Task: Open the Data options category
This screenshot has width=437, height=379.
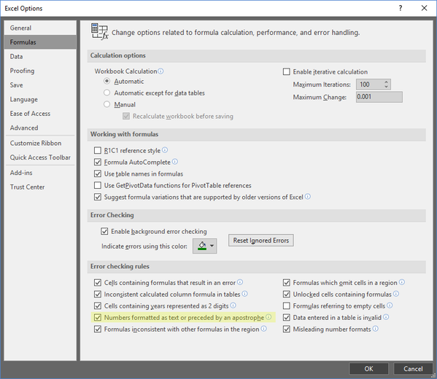Action: click(x=40, y=57)
